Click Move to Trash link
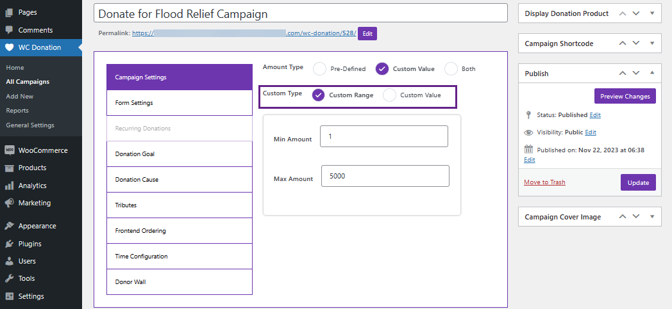The image size is (672, 309). click(x=544, y=182)
